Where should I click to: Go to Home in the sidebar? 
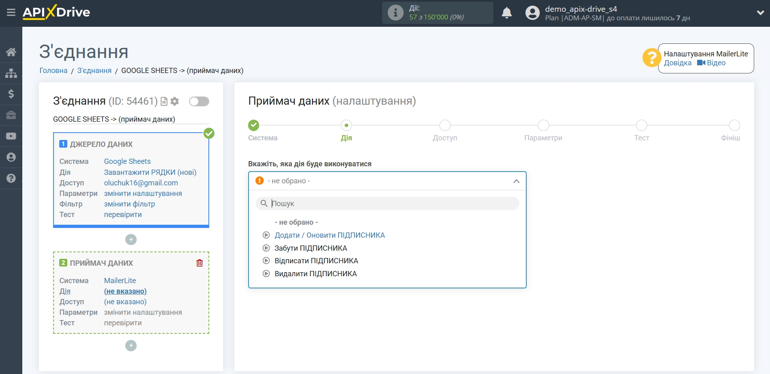click(11, 52)
